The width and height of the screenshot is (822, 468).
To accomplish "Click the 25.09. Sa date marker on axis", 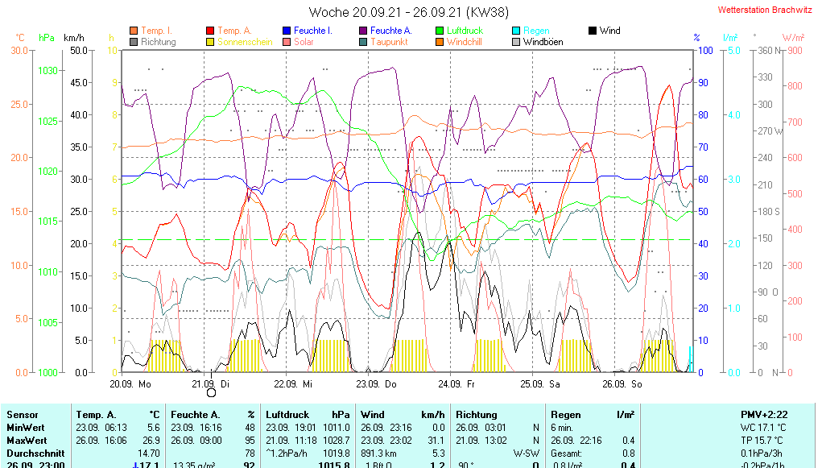I will click(x=539, y=384).
